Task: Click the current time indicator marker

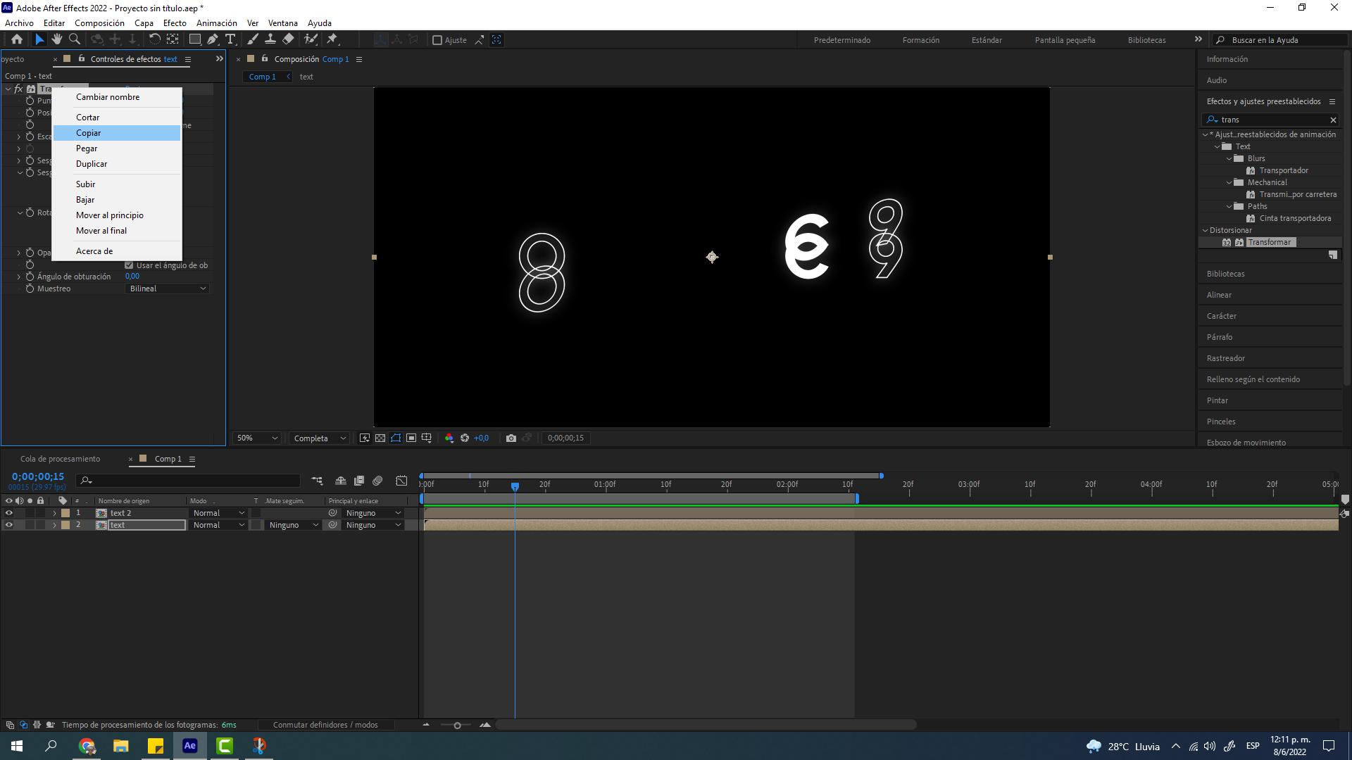Action: pos(515,487)
